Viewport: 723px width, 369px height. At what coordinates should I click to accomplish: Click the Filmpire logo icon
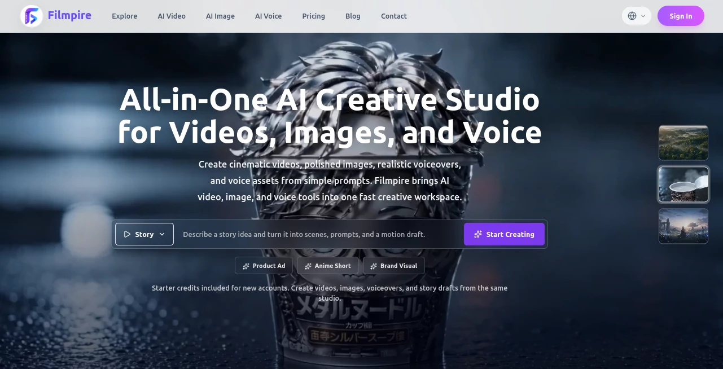[32, 16]
